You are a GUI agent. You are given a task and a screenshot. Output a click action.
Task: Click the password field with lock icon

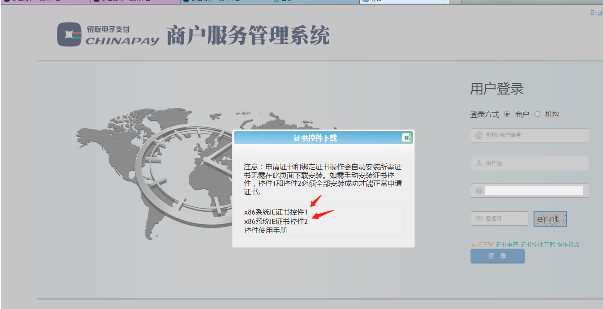(530, 191)
